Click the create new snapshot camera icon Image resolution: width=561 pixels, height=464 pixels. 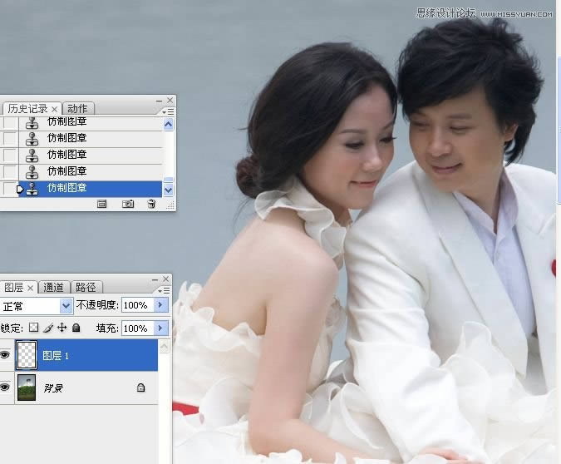coord(127,204)
